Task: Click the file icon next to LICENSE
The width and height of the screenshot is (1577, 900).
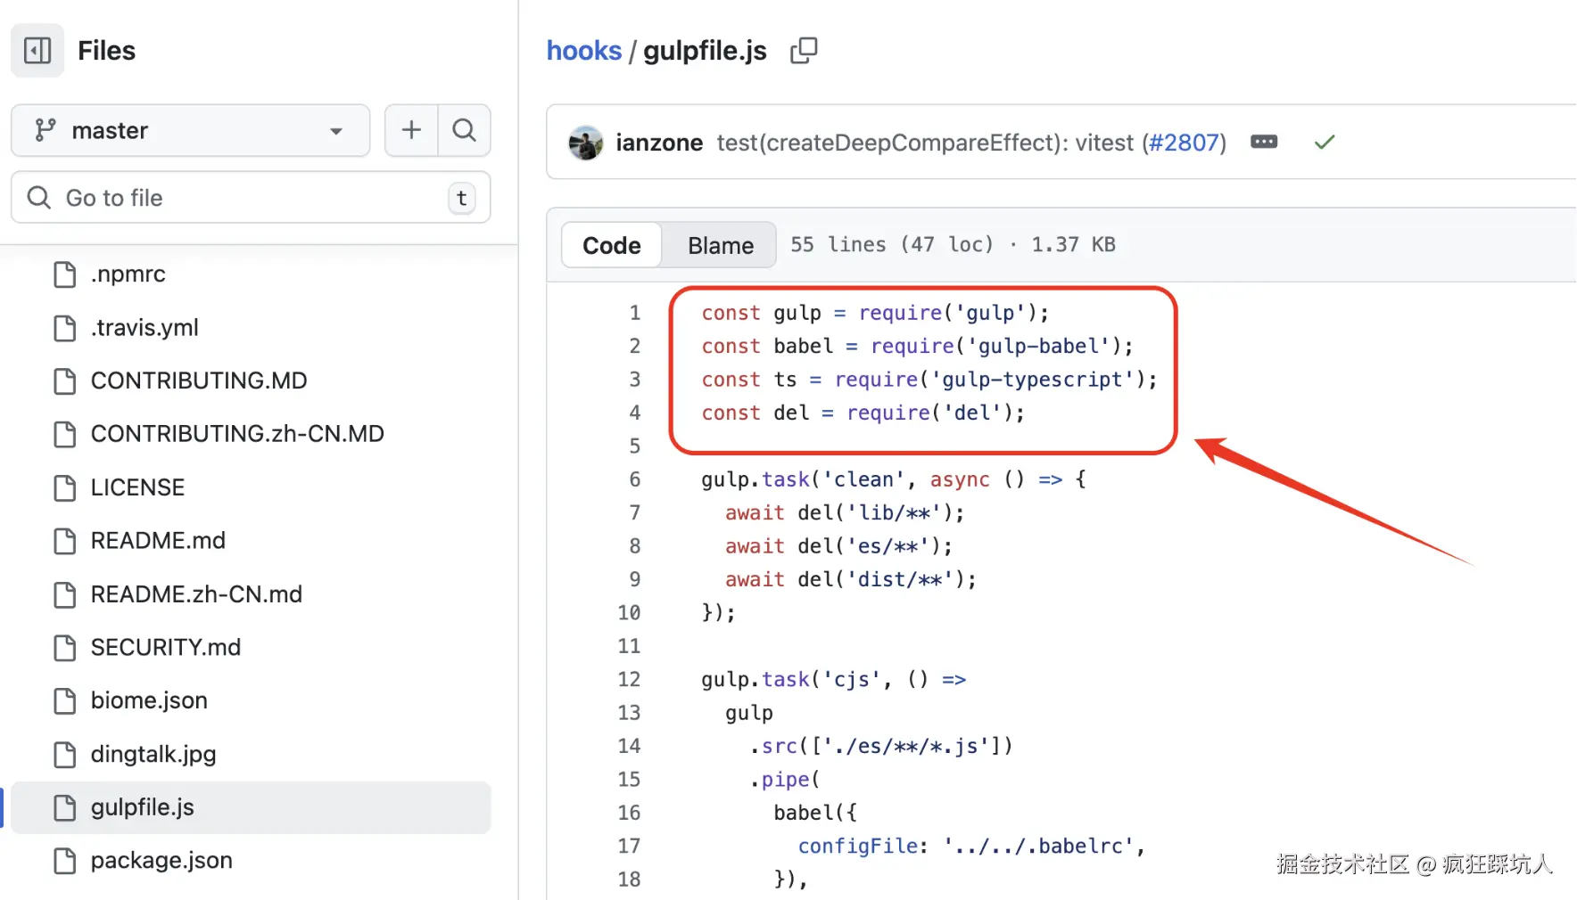Action: [x=65, y=487]
